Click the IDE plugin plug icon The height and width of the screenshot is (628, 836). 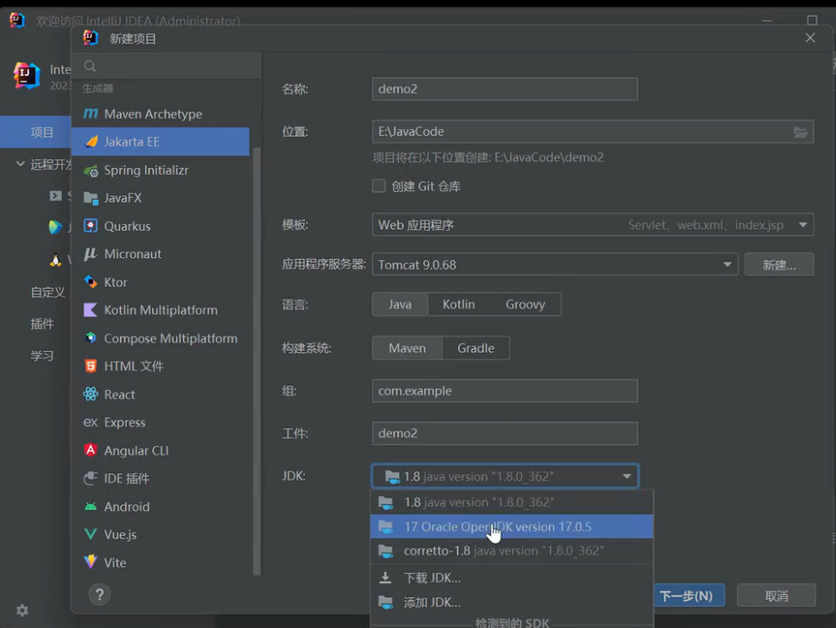pyautogui.click(x=90, y=479)
